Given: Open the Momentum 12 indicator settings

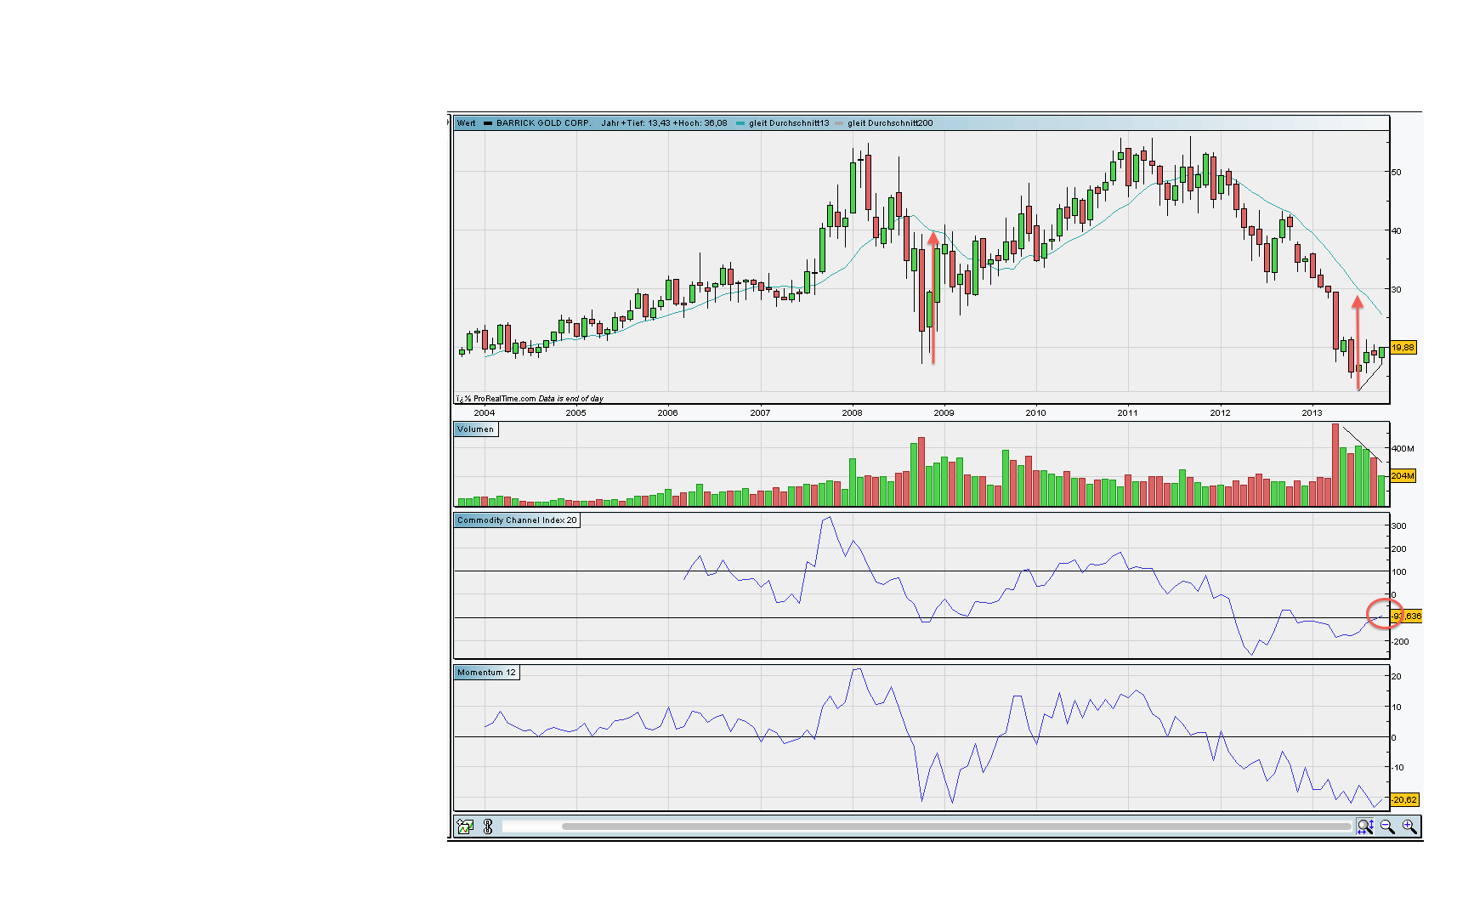Looking at the screenshot, I should coord(486,672).
